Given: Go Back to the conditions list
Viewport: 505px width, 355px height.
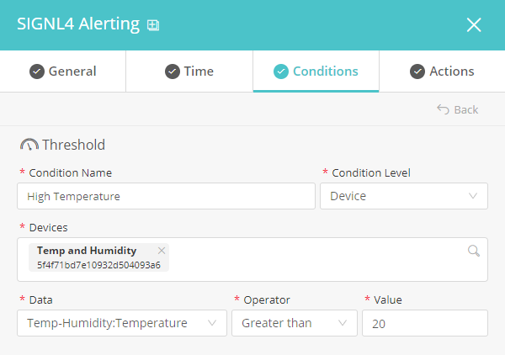Looking at the screenshot, I should click(457, 109).
